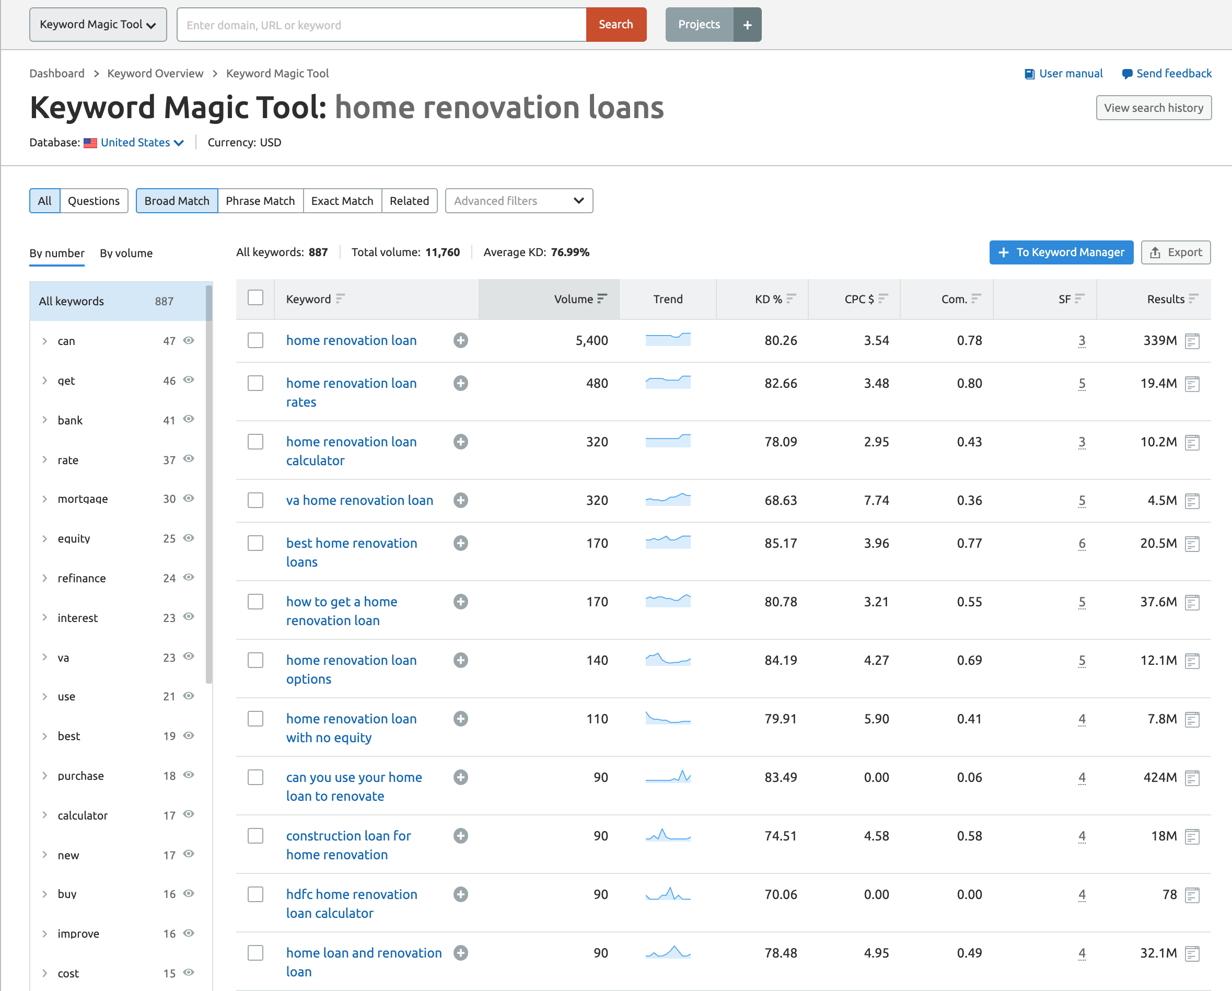The width and height of the screenshot is (1232, 991).
Task: Toggle the select-all checkbox in table header
Action: tap(255, 298)
